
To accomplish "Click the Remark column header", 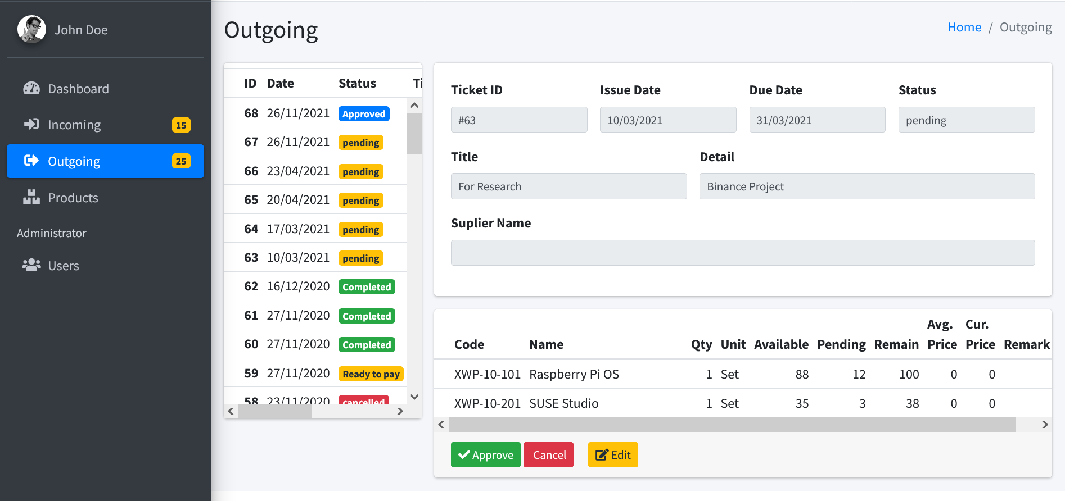I will pyautogui.click(x=1027, y=344).
